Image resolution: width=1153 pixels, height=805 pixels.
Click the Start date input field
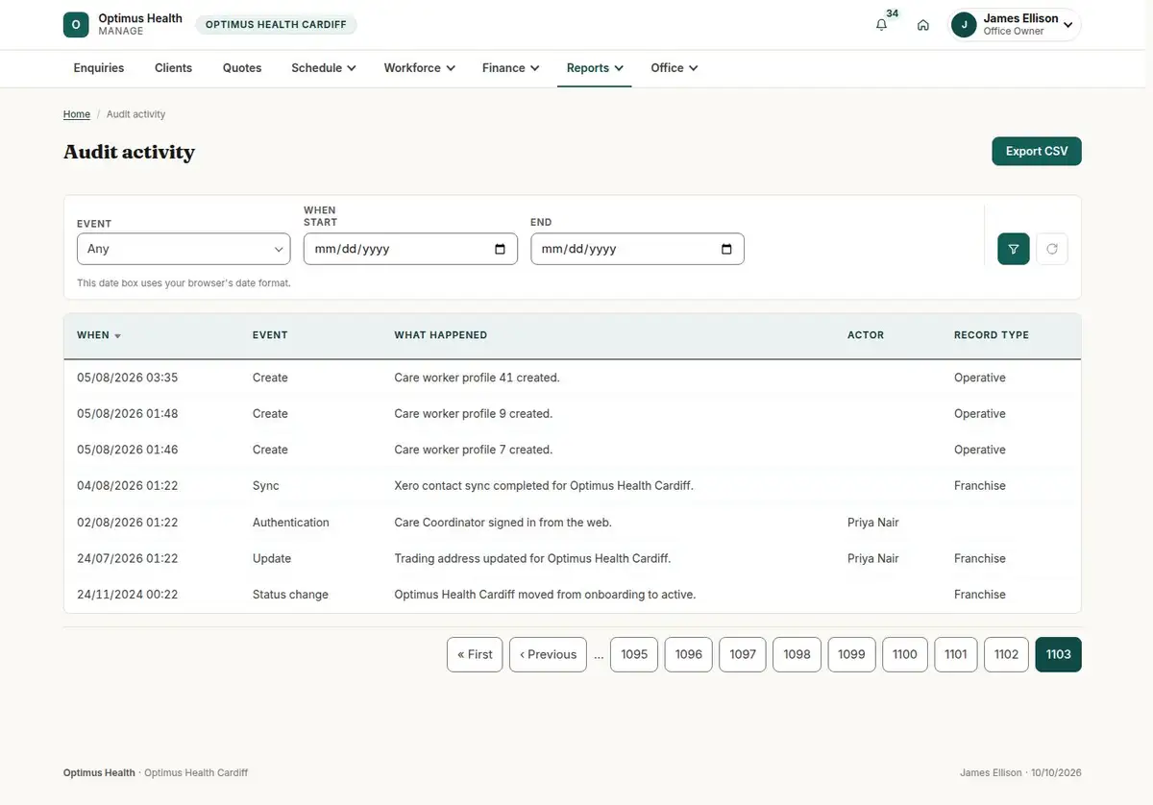point(410,249)
